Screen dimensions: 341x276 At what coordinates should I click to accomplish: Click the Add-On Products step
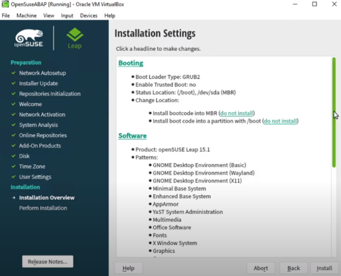pos(40,146)
